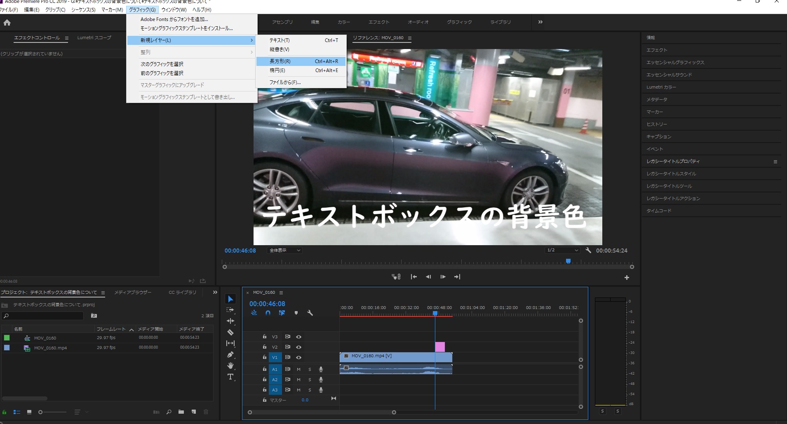Screen dimensions: 787x424
Task: Open エッセンシャルグラフィックス panel
Action: [x=675, y=62]
